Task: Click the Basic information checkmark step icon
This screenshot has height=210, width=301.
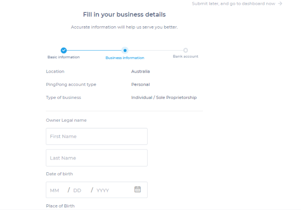Action: tap(64, 50)
